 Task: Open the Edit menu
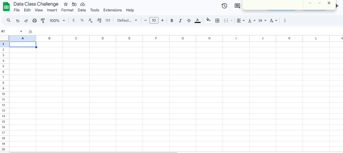pyautogui.click(x=27, y=10)
